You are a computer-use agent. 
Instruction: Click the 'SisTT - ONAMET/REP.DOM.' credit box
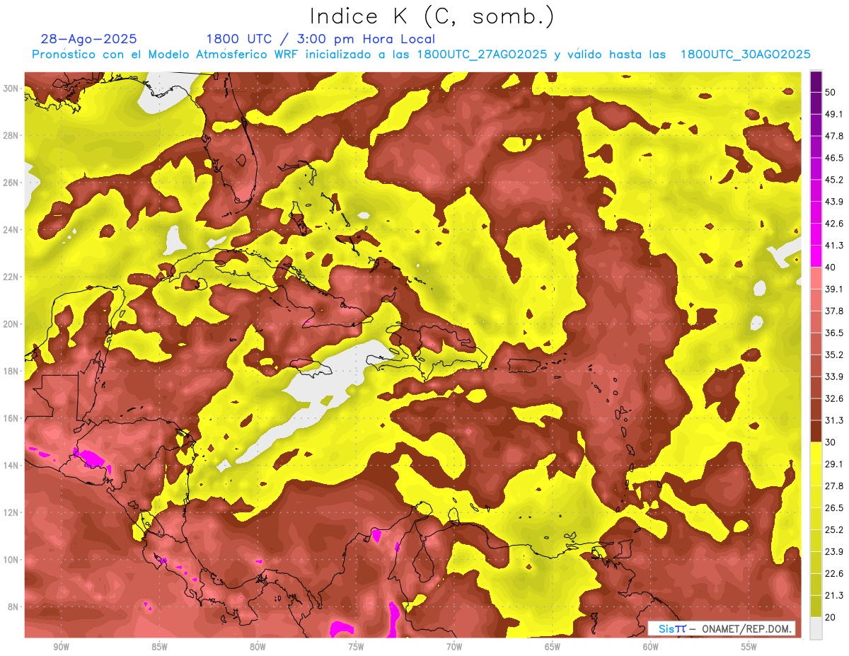[722, 628]
